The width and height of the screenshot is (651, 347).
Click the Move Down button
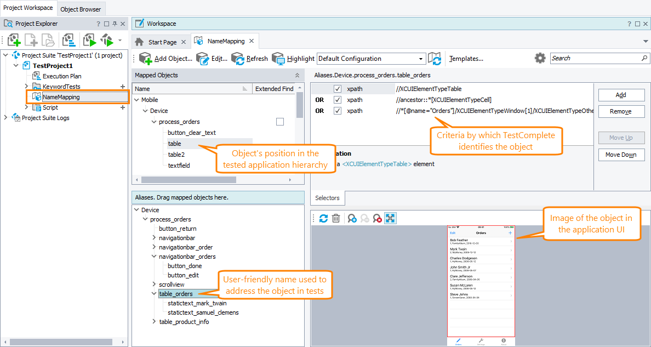[x=621, y=155]
